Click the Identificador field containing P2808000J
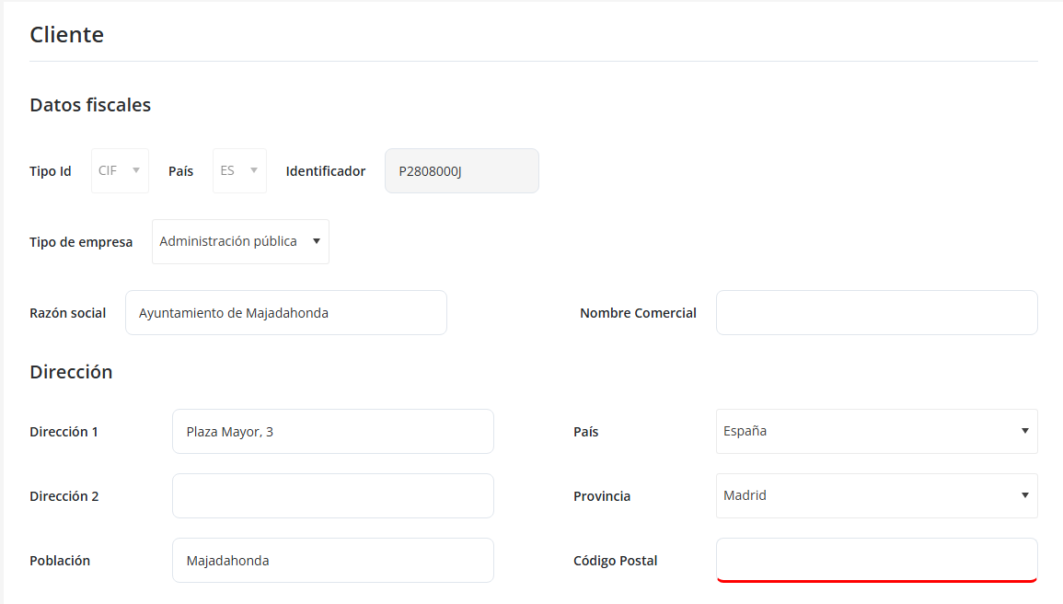 (x=461, y=171)
